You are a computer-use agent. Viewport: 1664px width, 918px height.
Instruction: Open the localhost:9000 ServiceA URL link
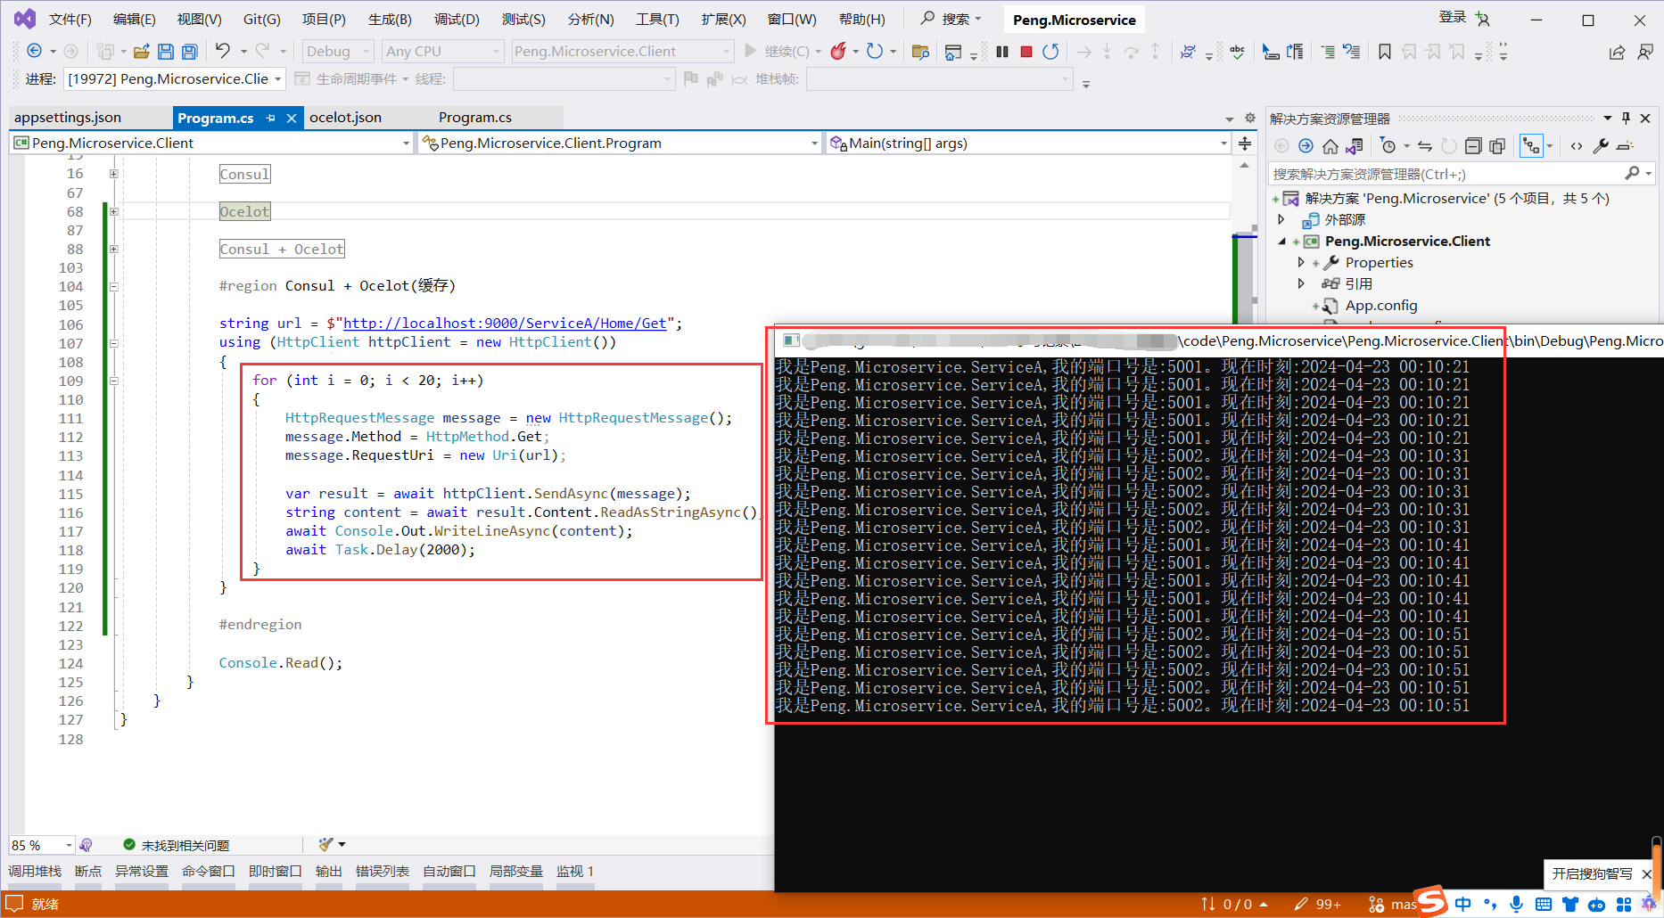coord(505,324)
